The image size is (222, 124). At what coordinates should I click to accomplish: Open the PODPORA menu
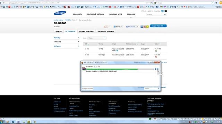point(131,14)
